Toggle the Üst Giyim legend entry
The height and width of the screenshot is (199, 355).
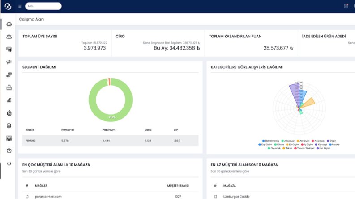pos(323,148)
